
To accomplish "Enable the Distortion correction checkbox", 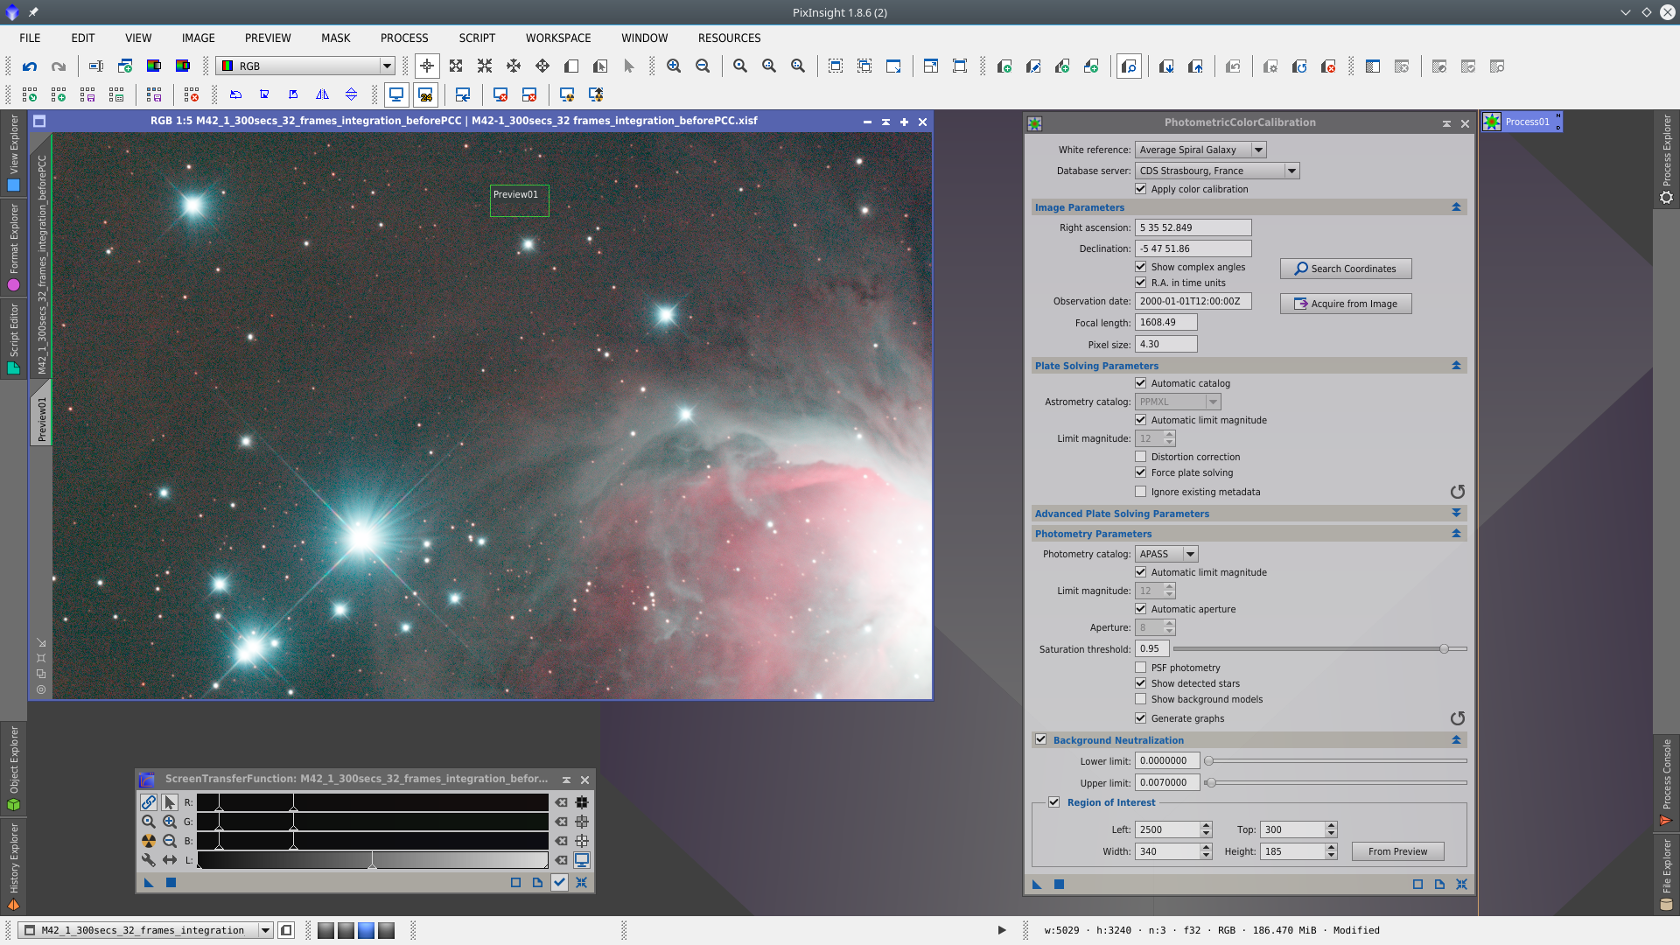I will pyautogui.click(x=1141, y=456).
